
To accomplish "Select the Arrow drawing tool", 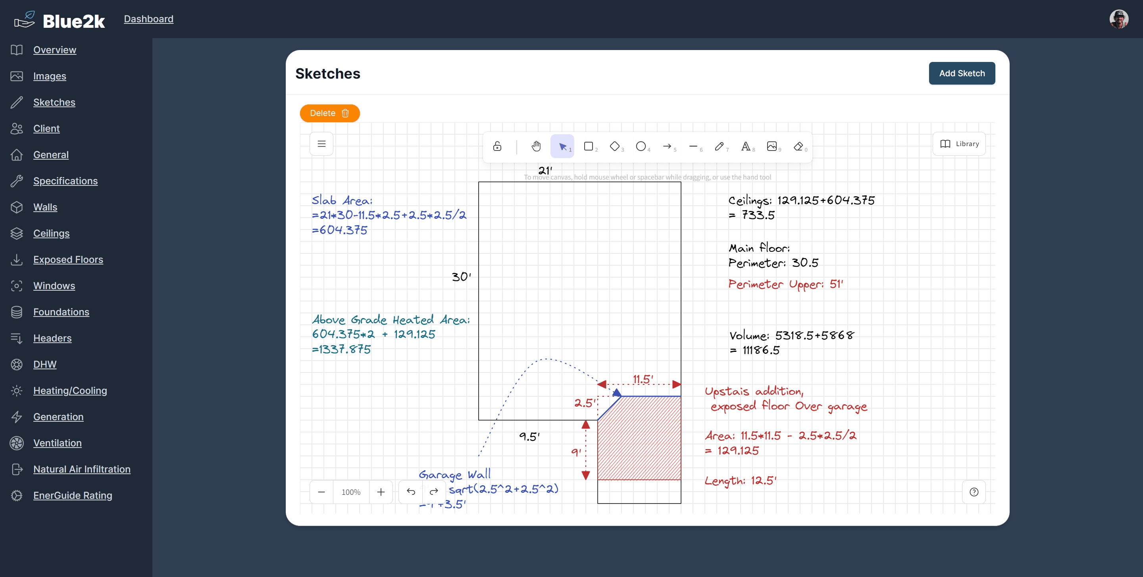I will [x=667, y=146].
